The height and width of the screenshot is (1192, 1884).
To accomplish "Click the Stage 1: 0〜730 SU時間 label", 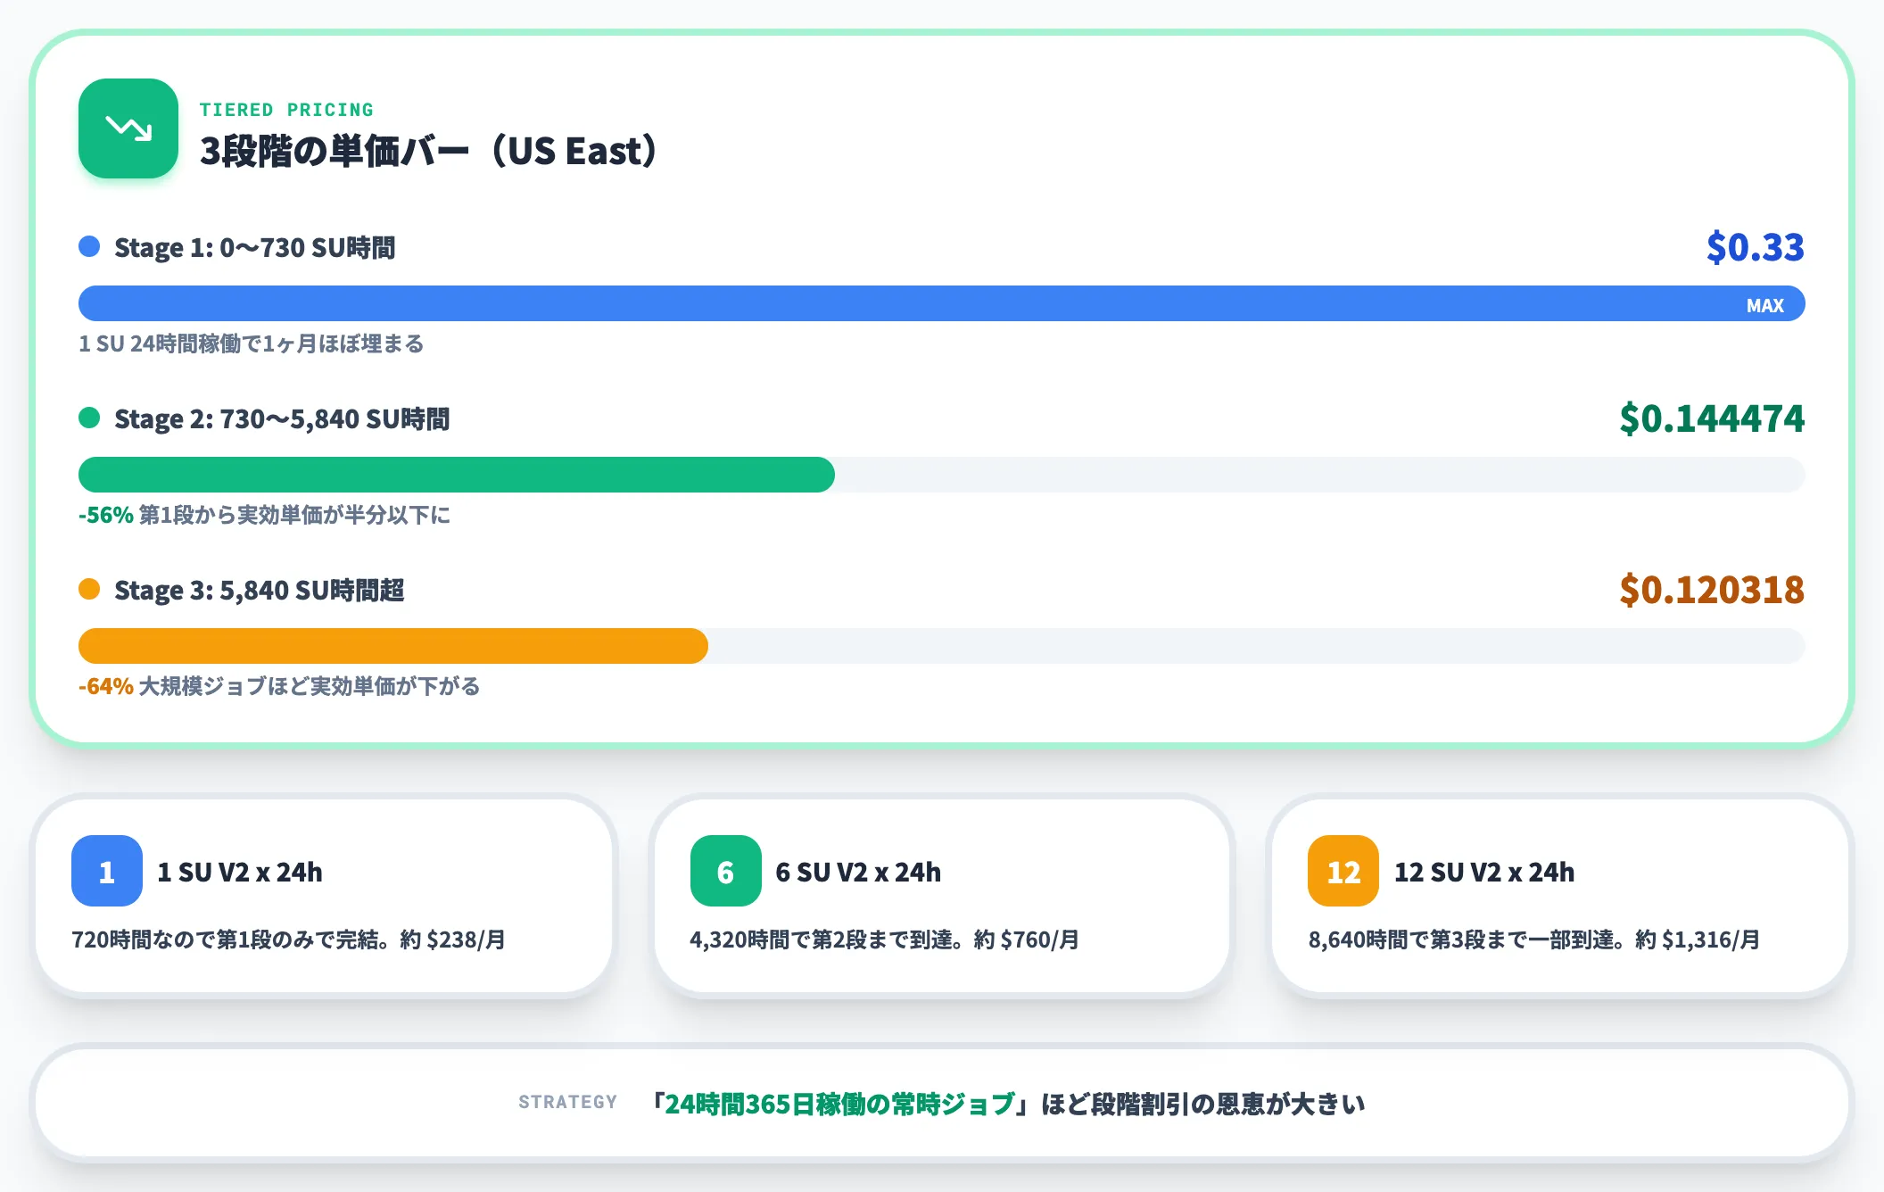I will (x=255, y=247).
